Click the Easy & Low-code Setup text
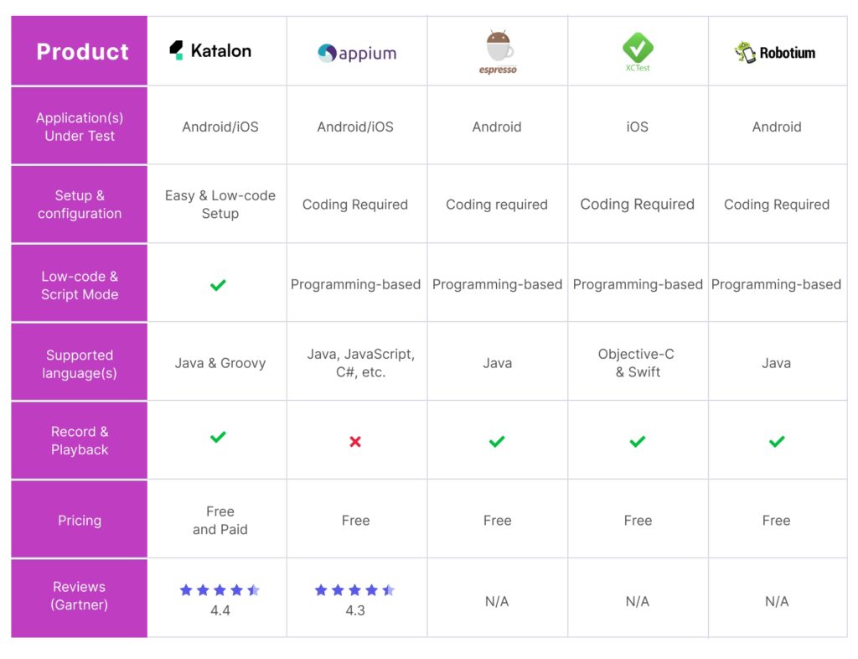The image size is (858, 659). [x=220, y=205]
